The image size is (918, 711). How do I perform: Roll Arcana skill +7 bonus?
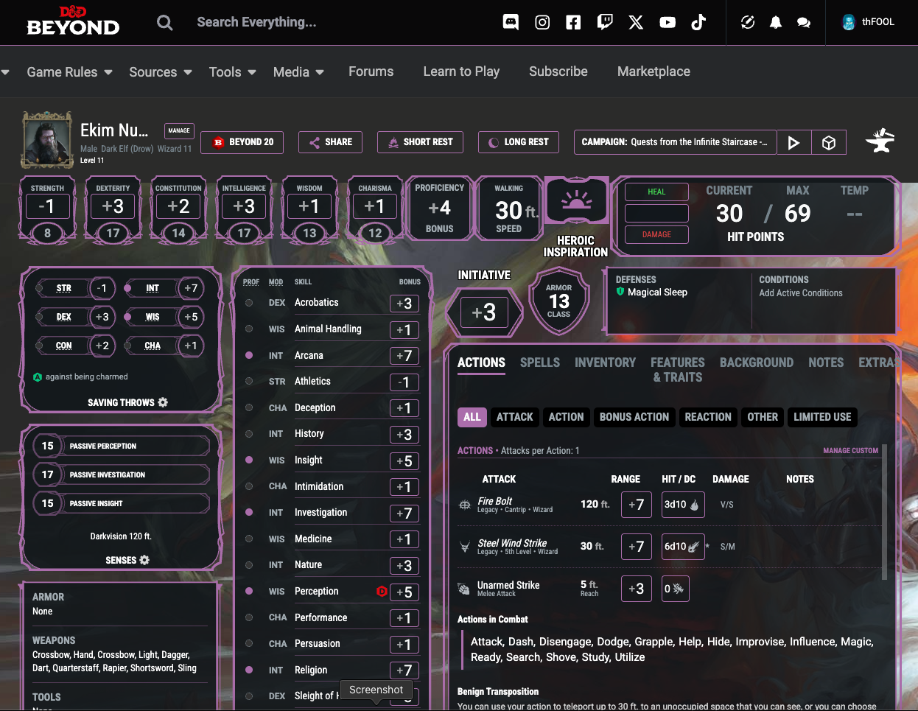404,356
